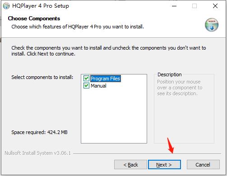Cancel the HQPlayer installation
Screen dimensions: 227x176
coord(203,165)
